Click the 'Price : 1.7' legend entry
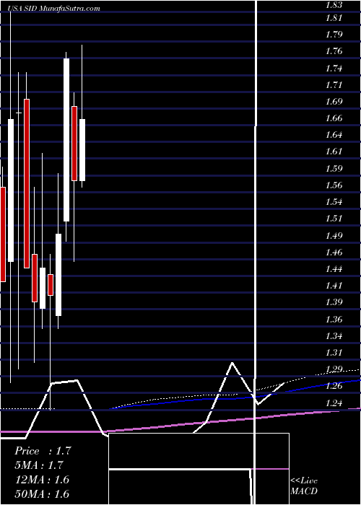This screenshot has height=505, width=361. 42,451
